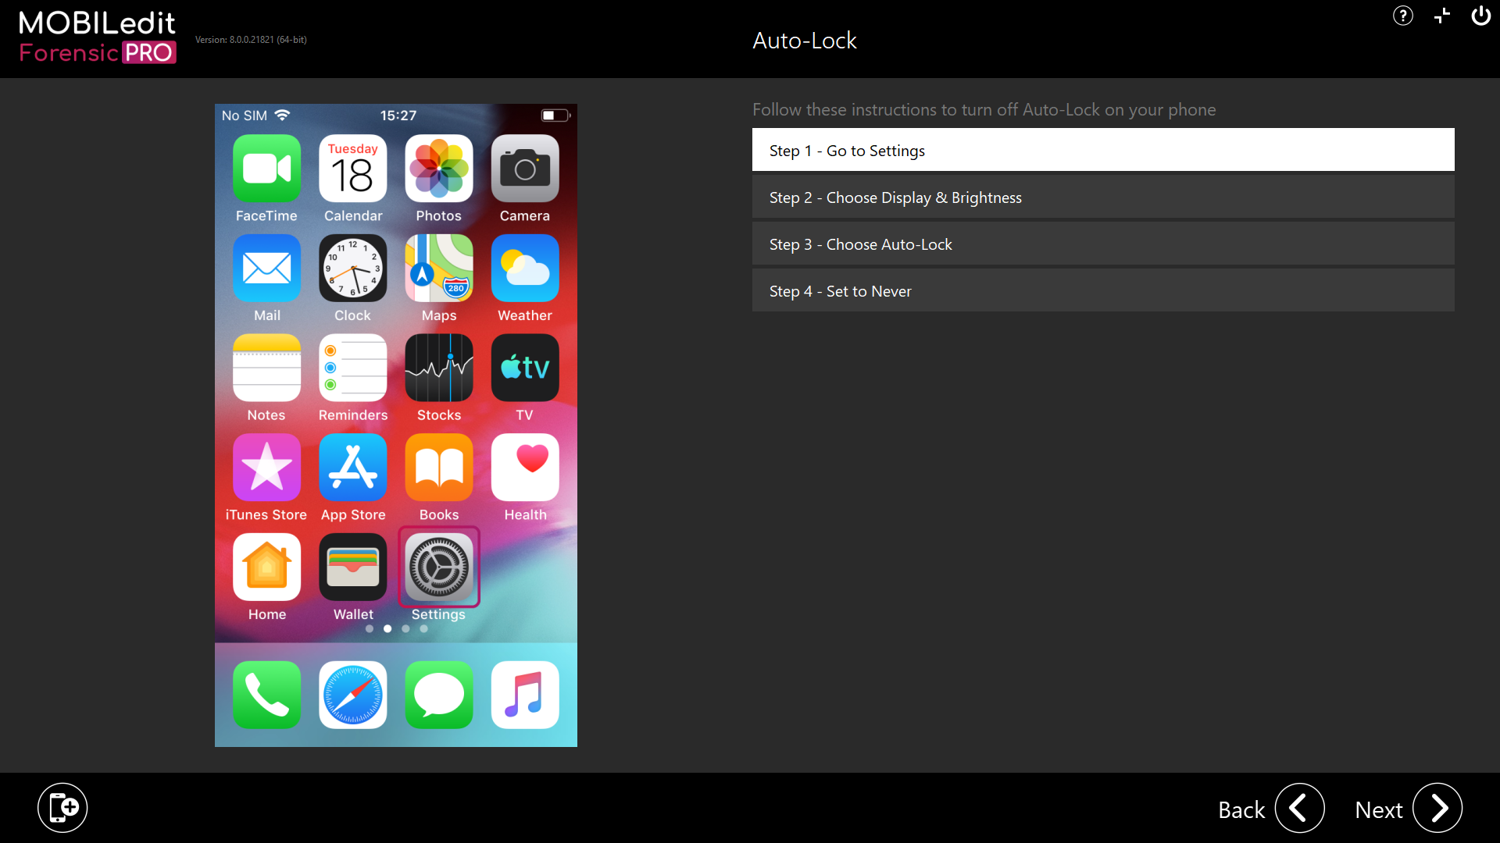Click the MOBILedit Forensic PRO logo

pos(98,37)
